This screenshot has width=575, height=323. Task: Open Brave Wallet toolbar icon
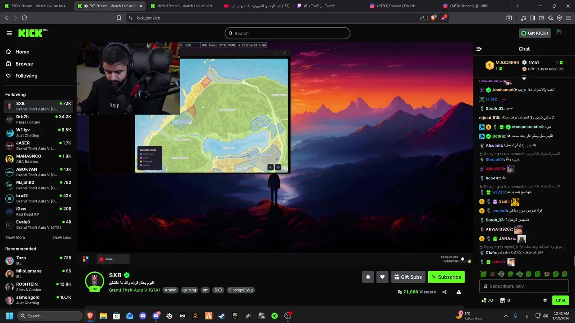pos(541,18)
